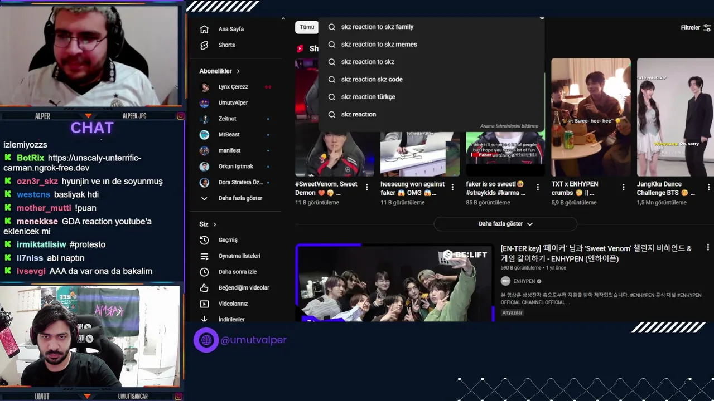Screen dimensions: 714x401
Task: Select the plain skz reaction suggestion
Action: pyautogui.click(x=431, y=114)
